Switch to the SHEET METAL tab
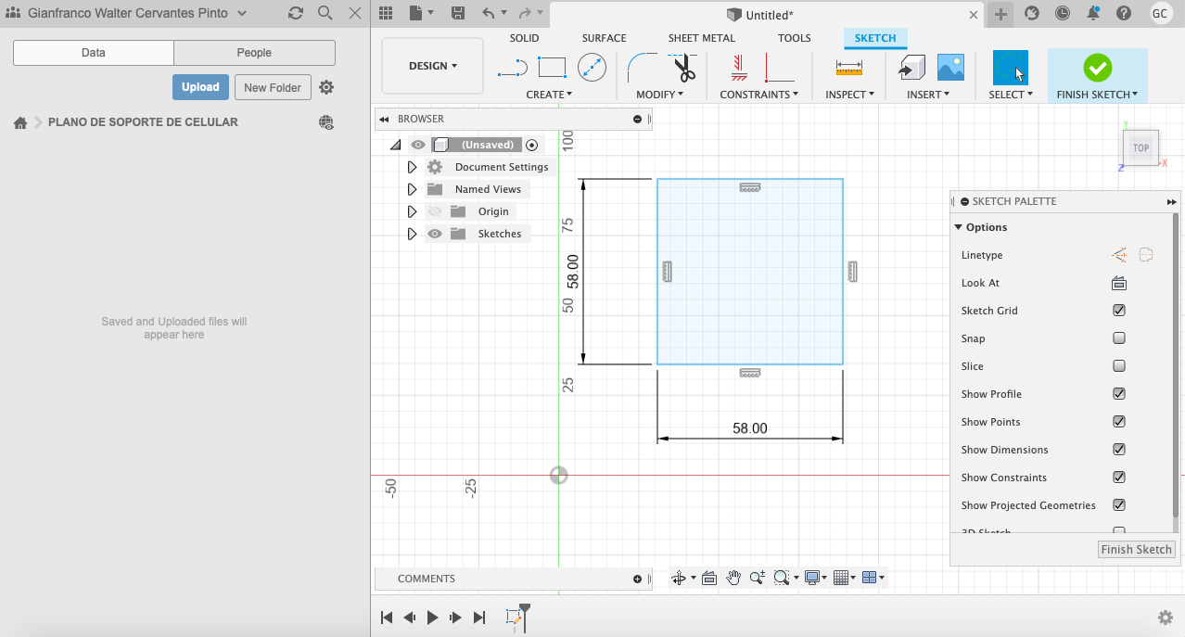Screen dimensions: 1185x637 tap(702, 38)
